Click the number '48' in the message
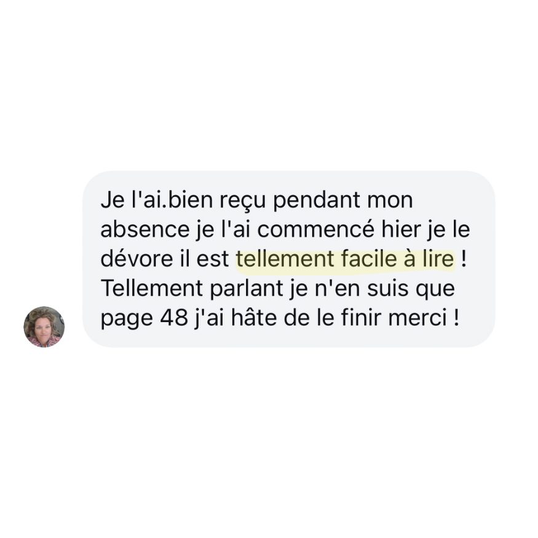538x538 pixels. (x=173, y=318)
